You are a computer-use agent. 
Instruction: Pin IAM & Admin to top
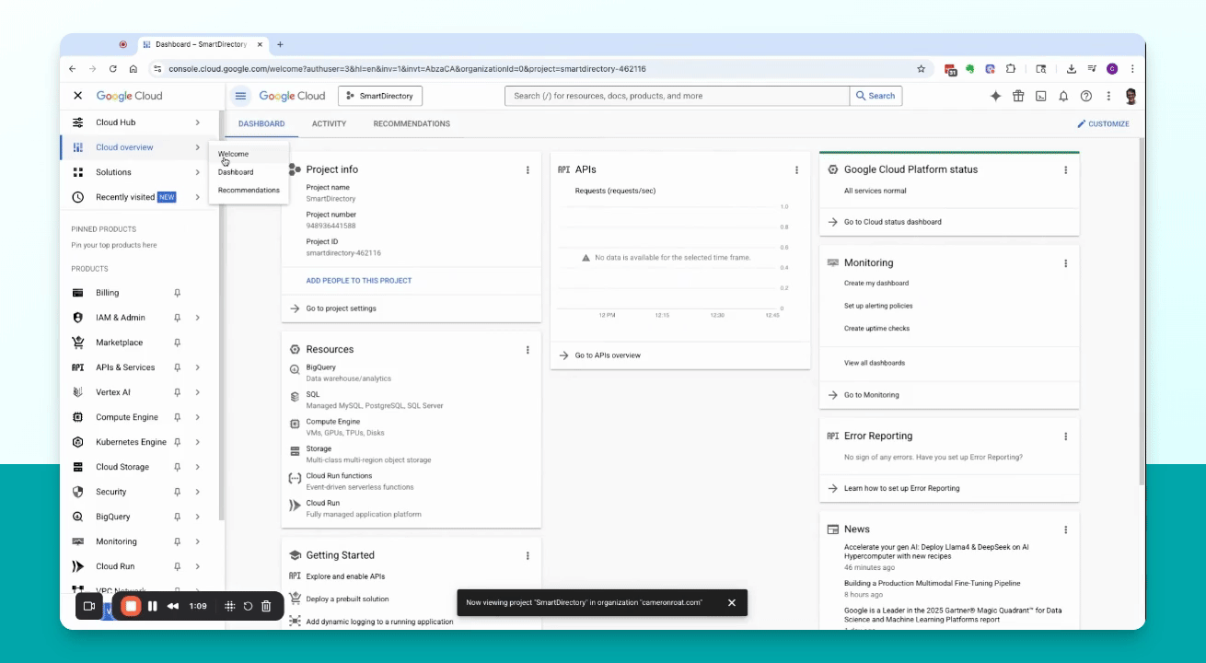[x=178, y=318]
